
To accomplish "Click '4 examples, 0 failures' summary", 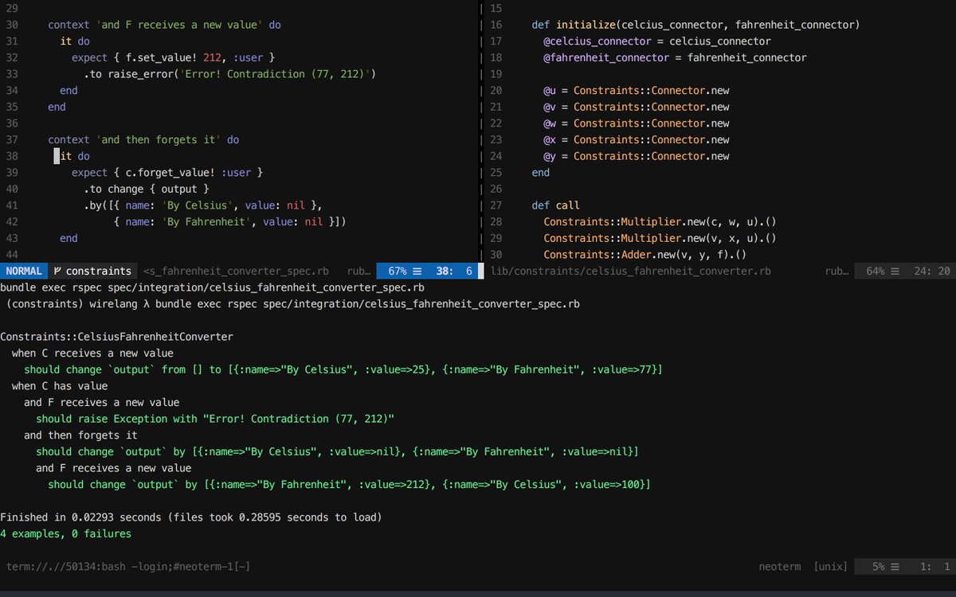I will 66,533.
